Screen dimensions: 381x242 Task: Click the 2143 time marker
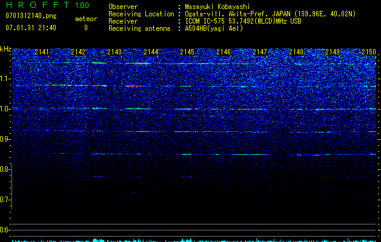pos(114,51)
